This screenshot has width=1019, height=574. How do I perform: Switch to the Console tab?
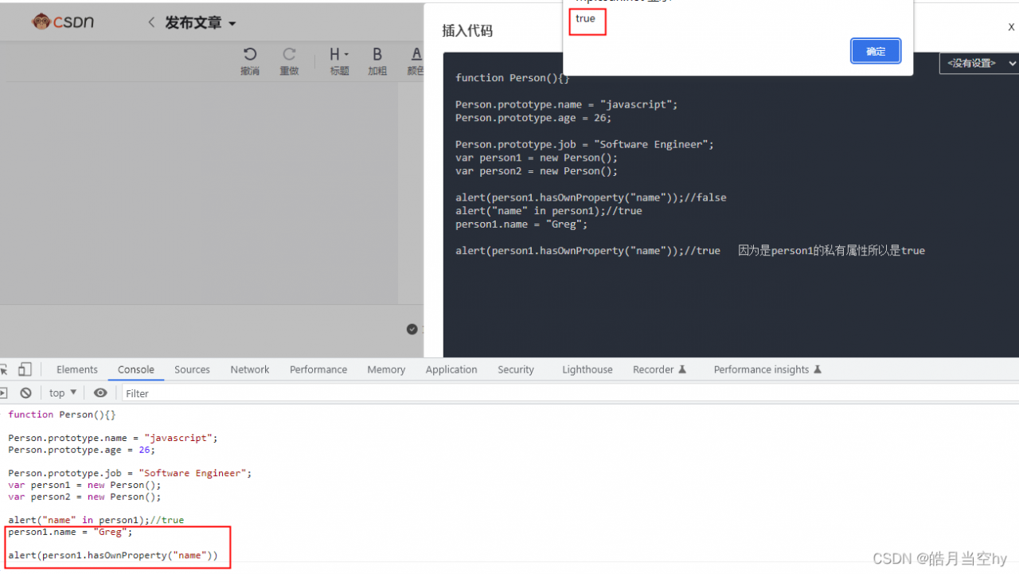[136, 369]
